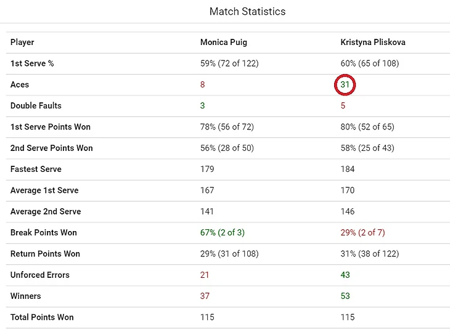Image resolution: width=450 pixels, height=329 pixels.
Task: Click the Player column header
Action: (22, 43)
